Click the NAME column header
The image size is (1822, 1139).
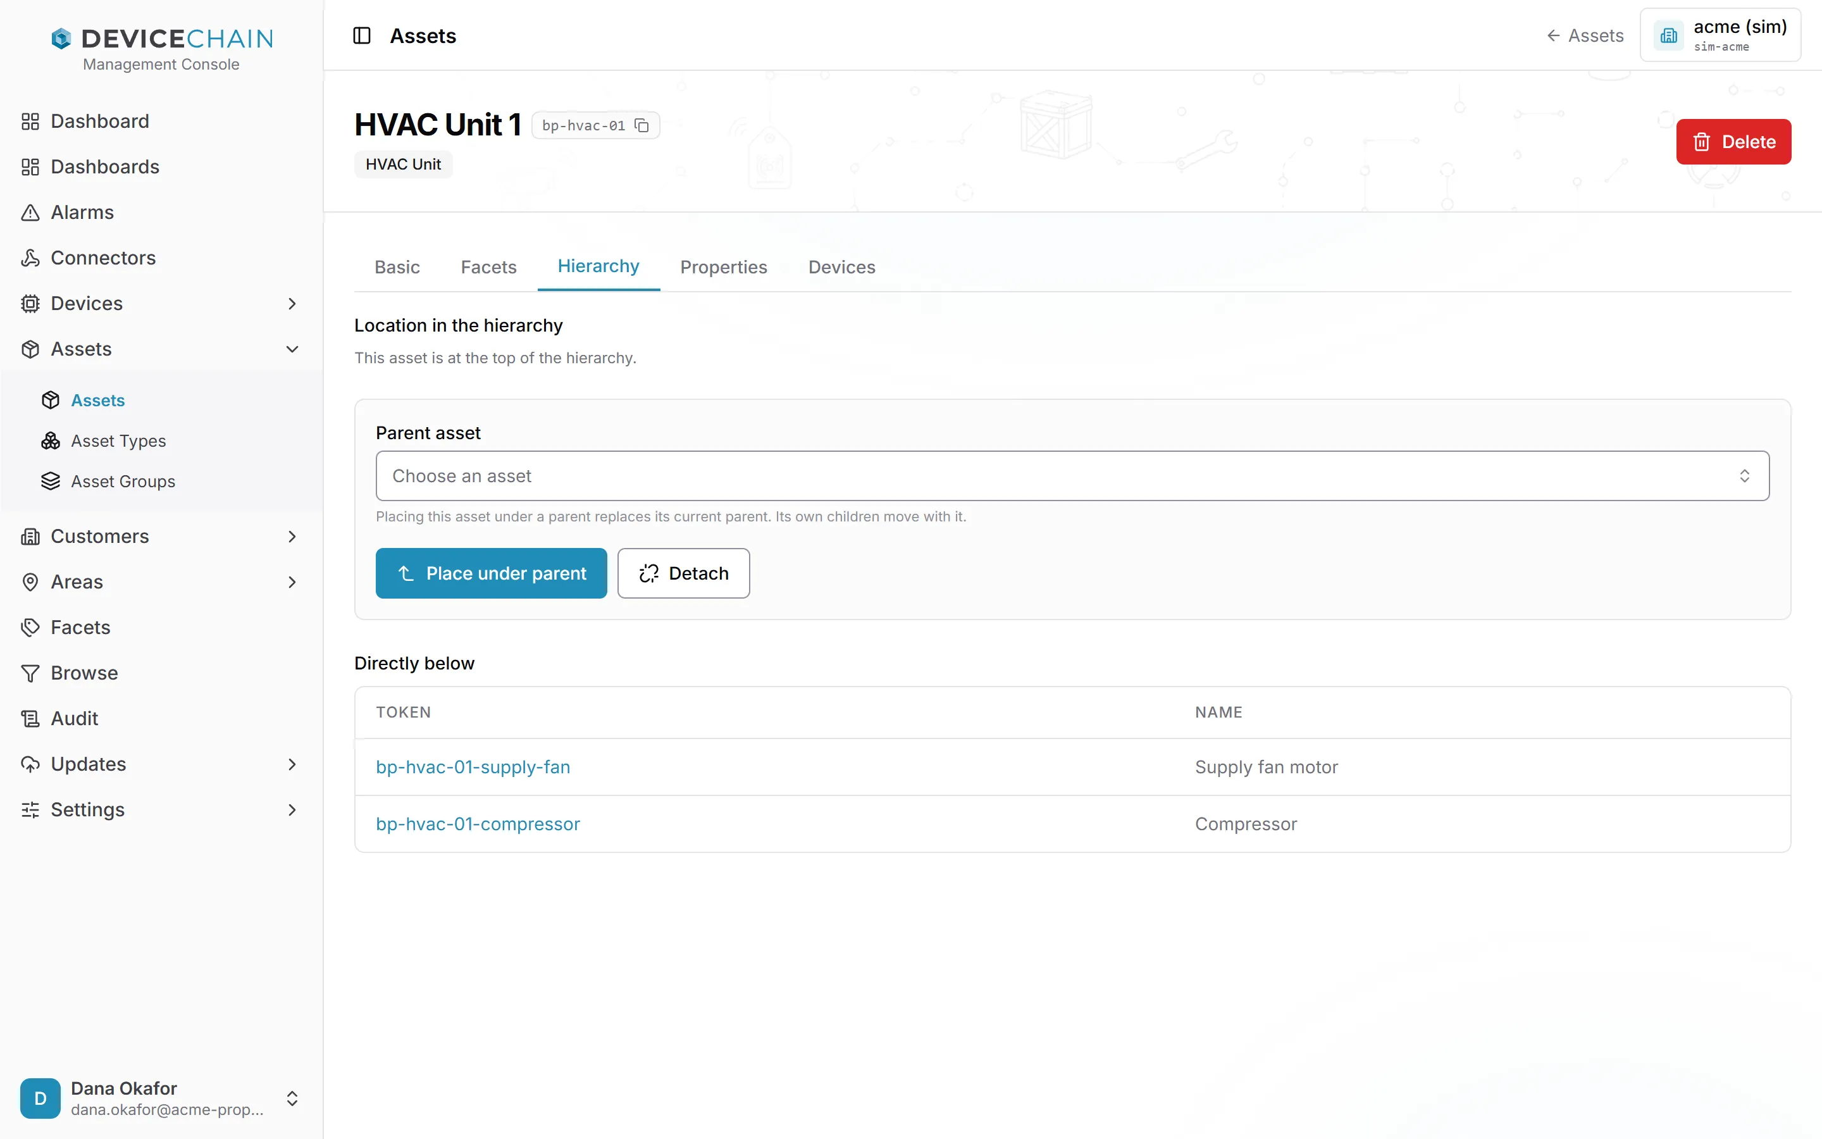[x=1218, y=712]
